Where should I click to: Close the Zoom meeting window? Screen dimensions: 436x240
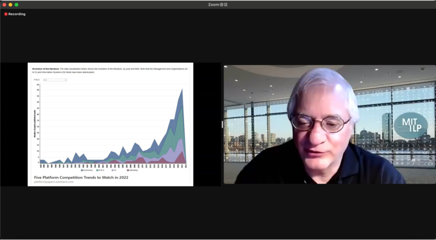pos(4,5)
